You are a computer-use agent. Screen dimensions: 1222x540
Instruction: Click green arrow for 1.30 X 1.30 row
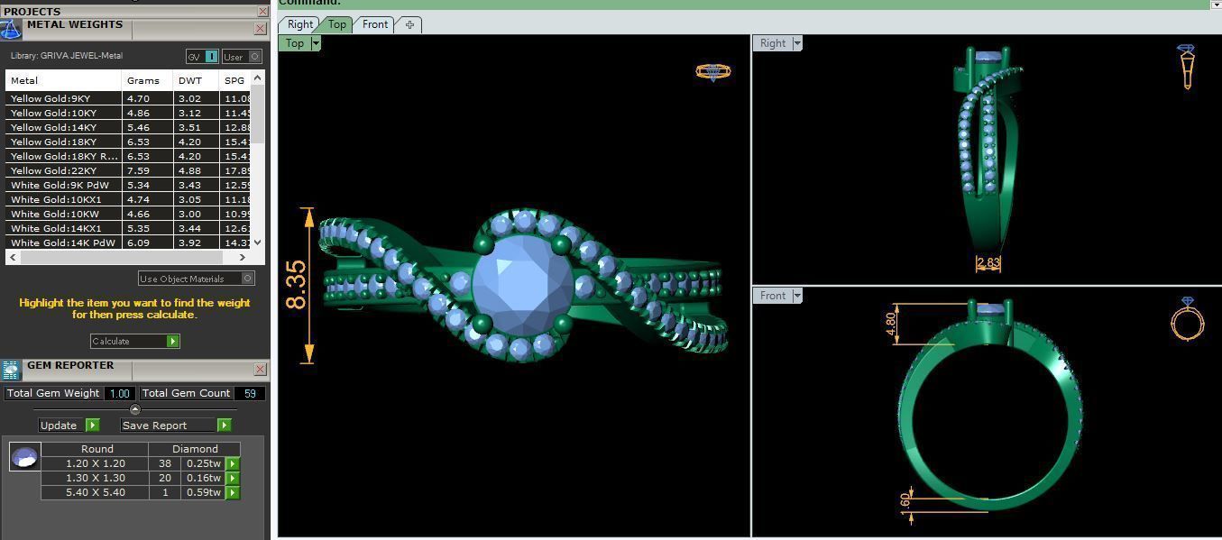tap(233, 478)
